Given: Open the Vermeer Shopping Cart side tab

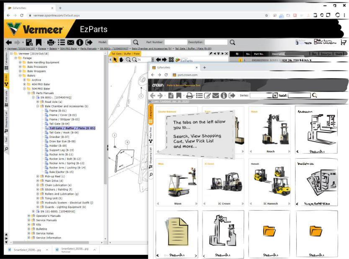Looking at the screenshot, I should pyautogui.click(x=6, y=122).
